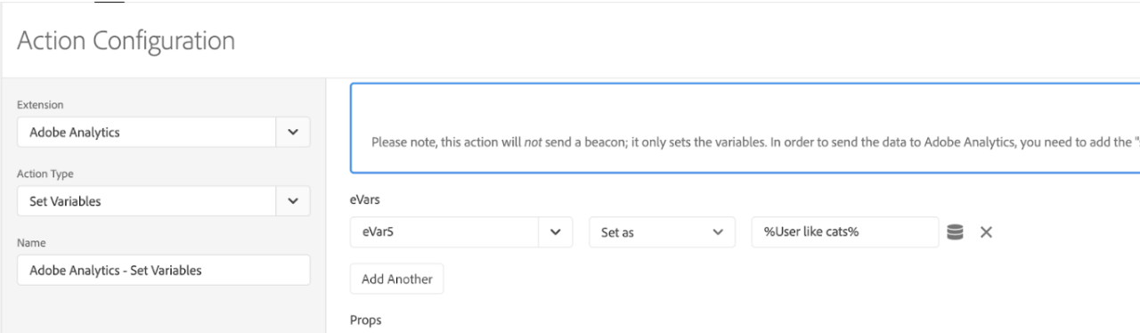The image size is (1140, 333).
Task: Select the Extension field label
Action: 41,105
